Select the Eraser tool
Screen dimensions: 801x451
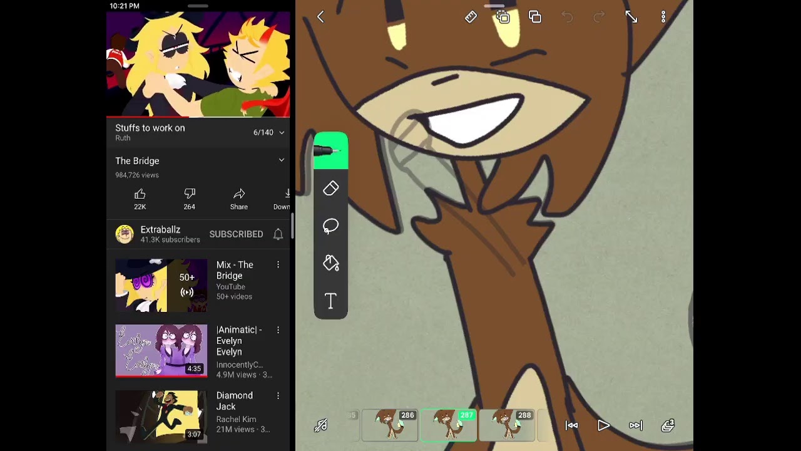click(330, 189)
